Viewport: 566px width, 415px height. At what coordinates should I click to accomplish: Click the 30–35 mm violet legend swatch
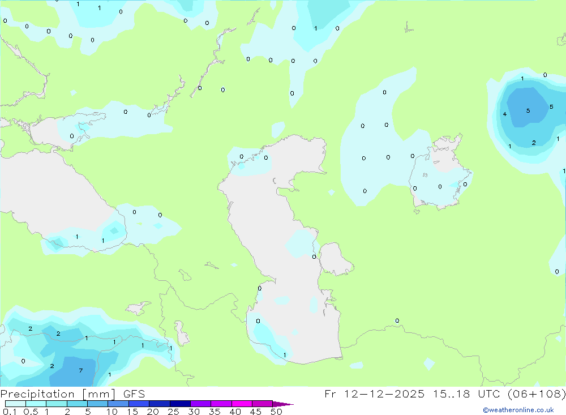[200, 404]
